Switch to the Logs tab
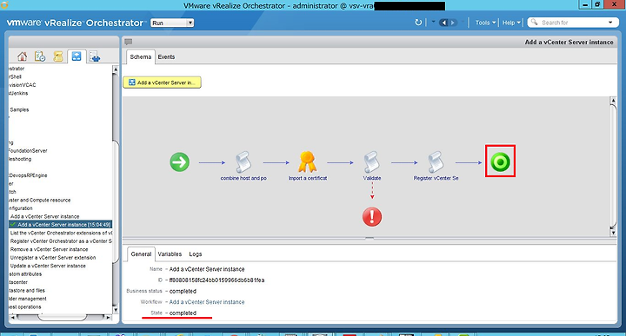This screenshot has height=336, width=626. (x=196, y=254)
